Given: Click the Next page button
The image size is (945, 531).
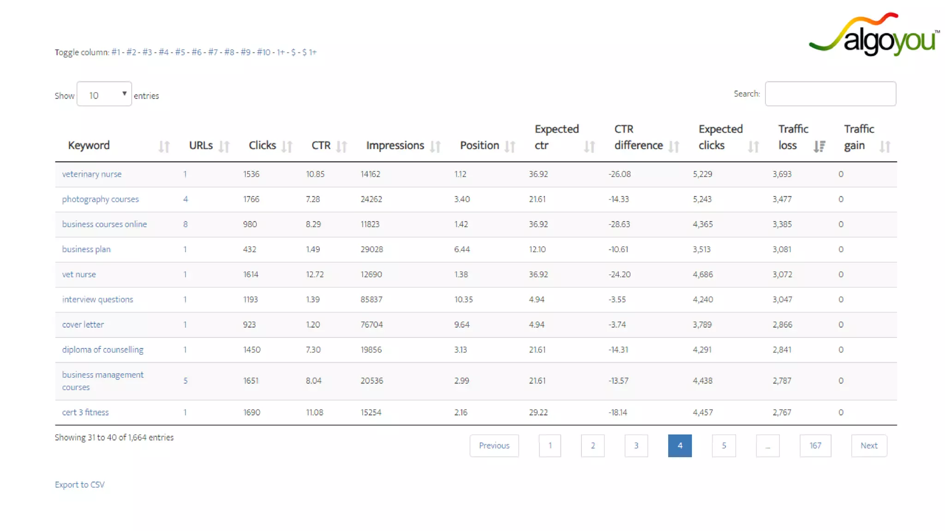Looking at the screenshot, I should click(868, 446).
